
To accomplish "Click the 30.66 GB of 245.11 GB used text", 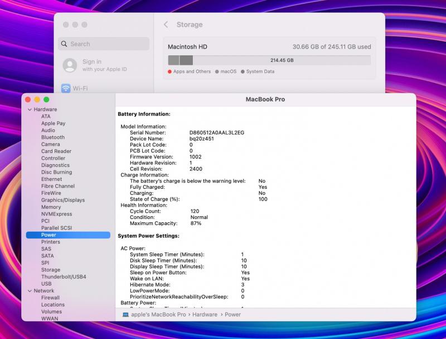I will point(332,47).
